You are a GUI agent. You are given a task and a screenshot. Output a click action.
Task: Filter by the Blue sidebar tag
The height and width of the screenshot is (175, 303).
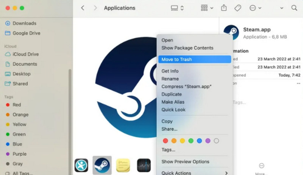(x=14, y=144)
